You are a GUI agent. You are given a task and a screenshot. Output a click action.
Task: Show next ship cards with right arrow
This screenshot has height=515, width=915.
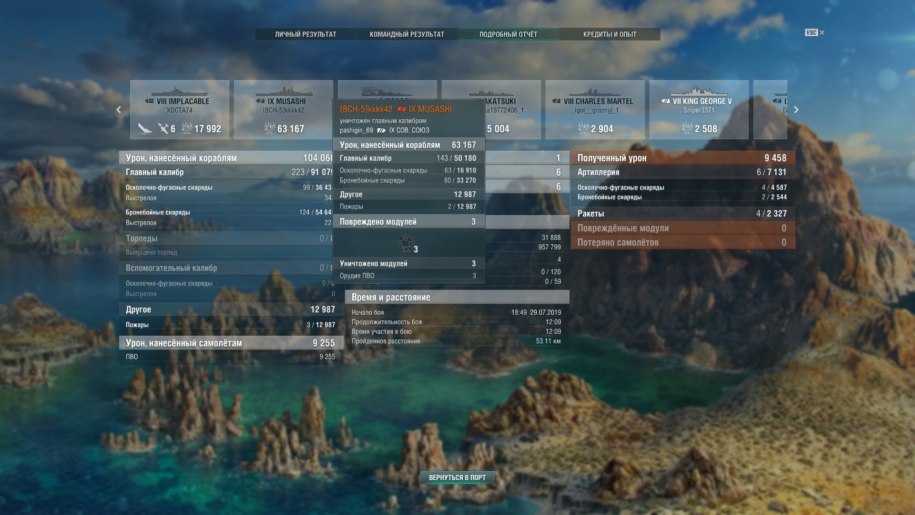coord(796,110)
